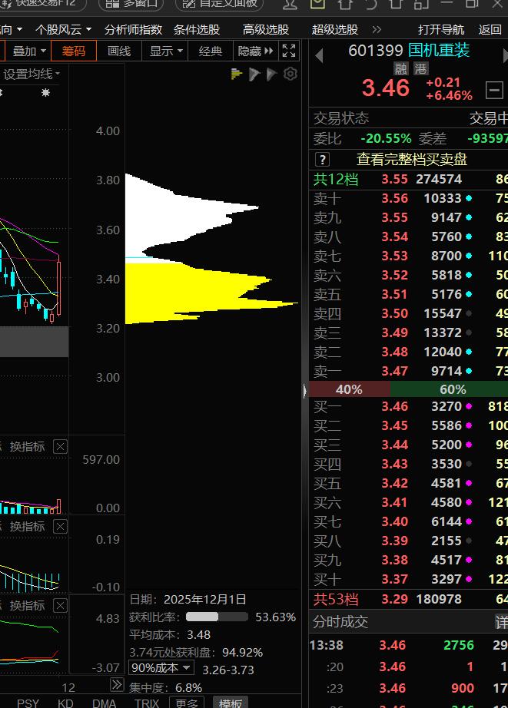
Task: Click the green 60% buy ratio bar
Action: pyautogui.click(x=449, y=389)
